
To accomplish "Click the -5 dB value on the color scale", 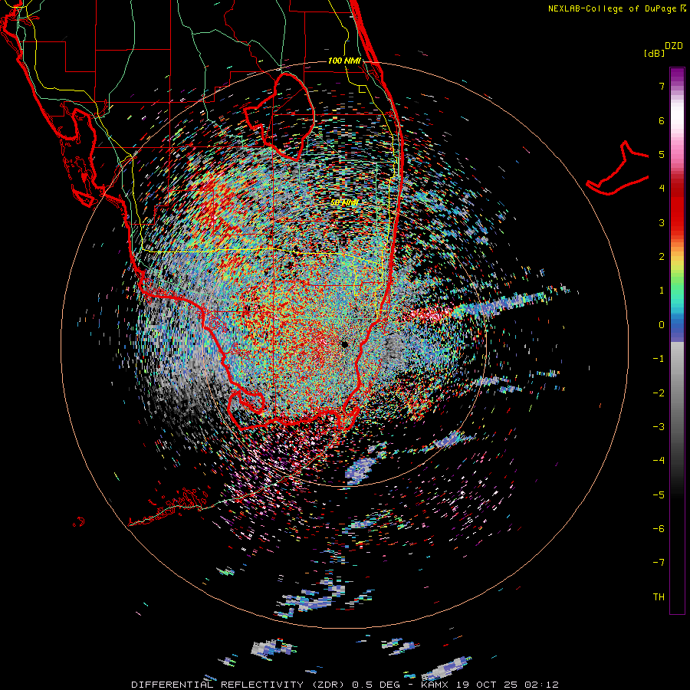I will tap(659, 495).
